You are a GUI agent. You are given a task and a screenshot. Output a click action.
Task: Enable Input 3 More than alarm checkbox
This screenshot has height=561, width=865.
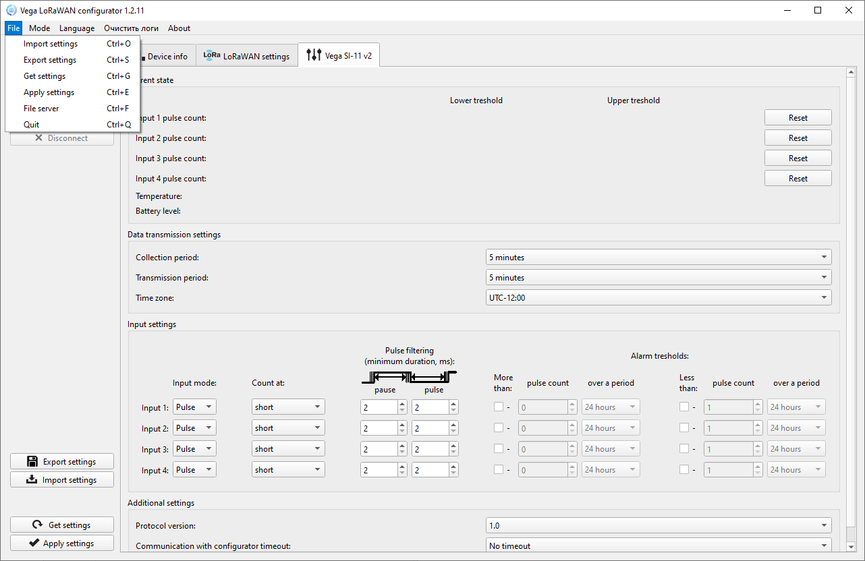click(499, 449)
